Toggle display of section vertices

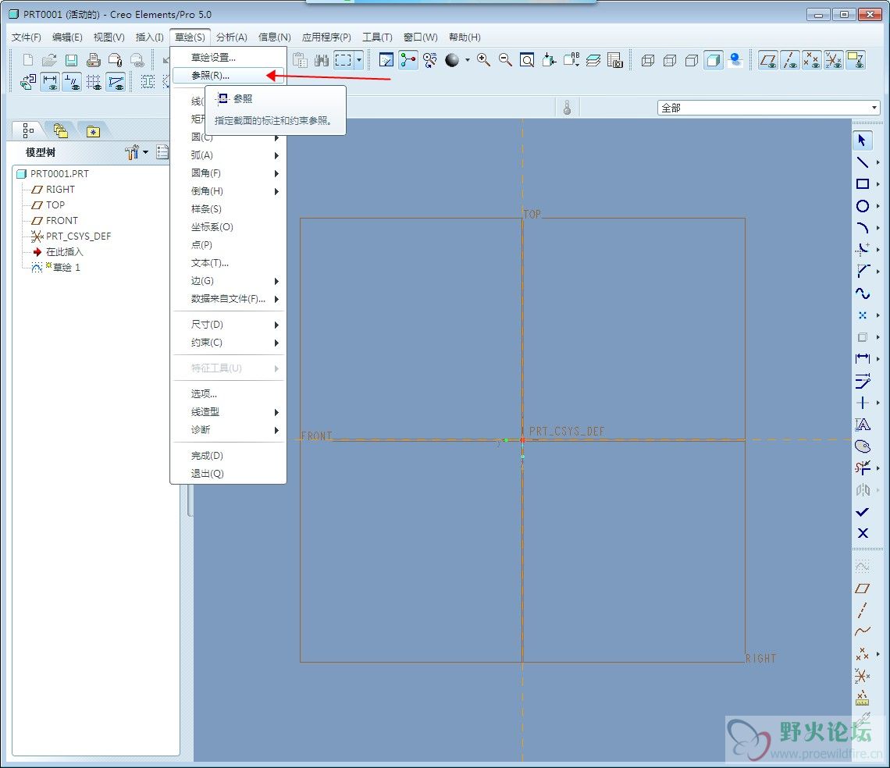point(116,82)
